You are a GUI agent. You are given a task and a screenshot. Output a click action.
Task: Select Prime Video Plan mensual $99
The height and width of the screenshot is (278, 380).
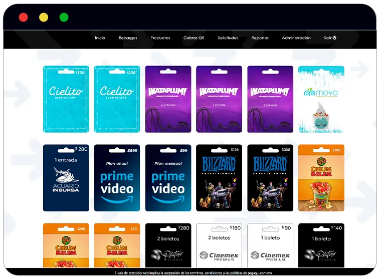coord(168,178)
